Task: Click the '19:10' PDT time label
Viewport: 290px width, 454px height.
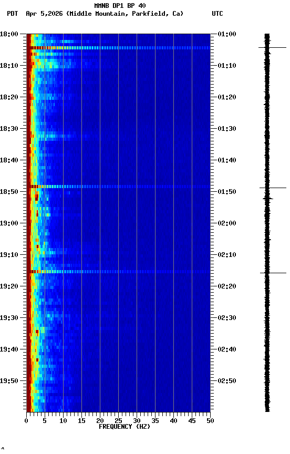Action: 9,255
